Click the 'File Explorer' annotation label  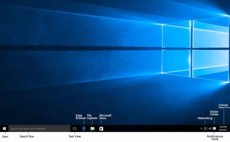[92, 117]
